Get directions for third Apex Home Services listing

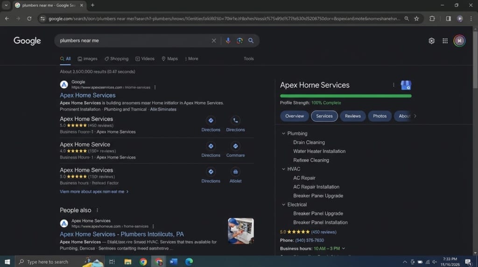pyautogui.click(x=211, y=172)
